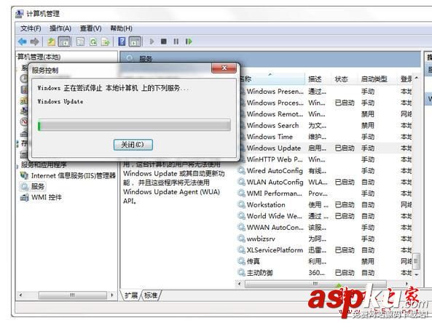Restart service with the restart toolbar button
The width and height of the screenshot is (432, 323).
(x=189, y=41)
